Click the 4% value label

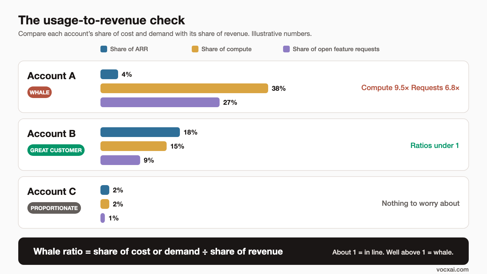pyautogui.click(x=127, y=75)
